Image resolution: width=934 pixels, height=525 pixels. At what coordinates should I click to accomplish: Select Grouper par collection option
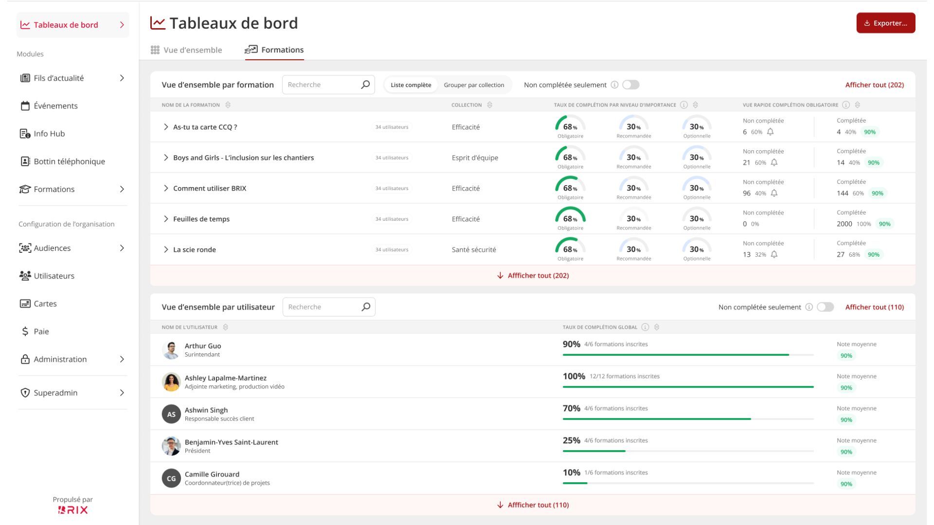[474, 85]
